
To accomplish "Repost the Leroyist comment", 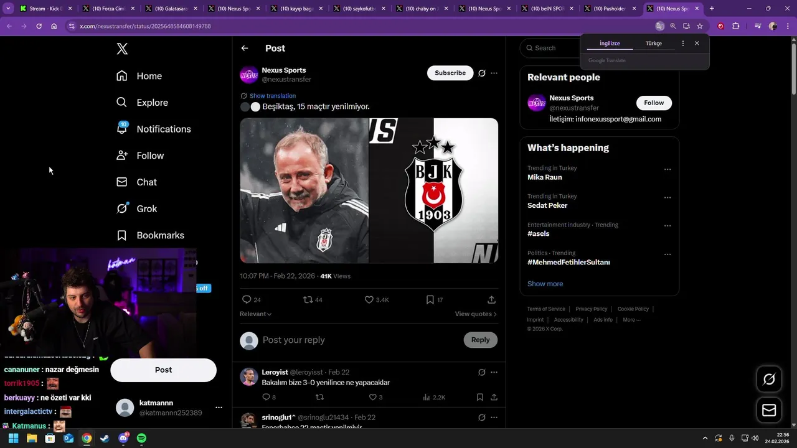I will coord(319,397).
